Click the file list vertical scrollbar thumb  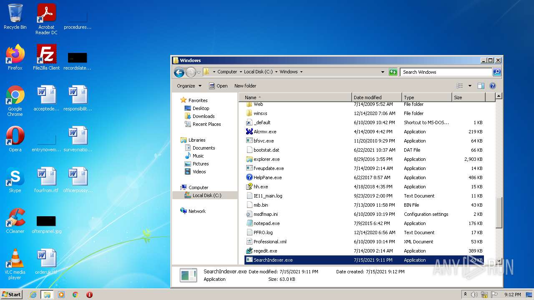click(499, 212)
